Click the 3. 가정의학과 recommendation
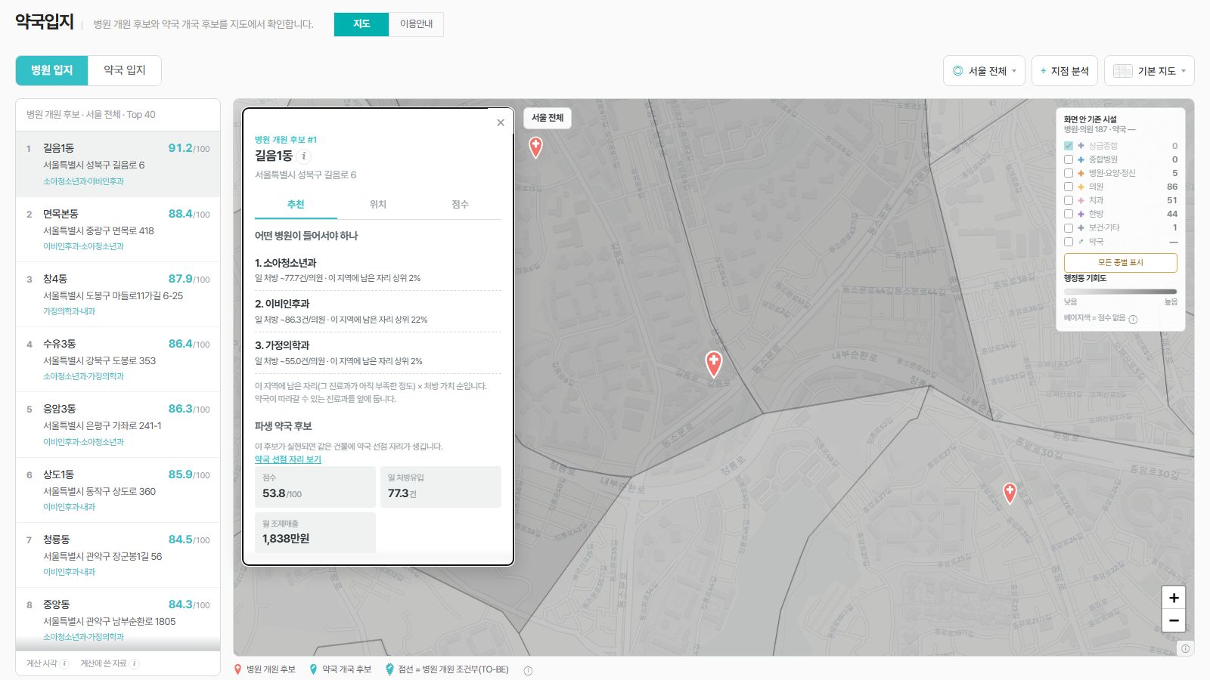1210x680 pixels. pyautogui.click(x=378, y=353)
